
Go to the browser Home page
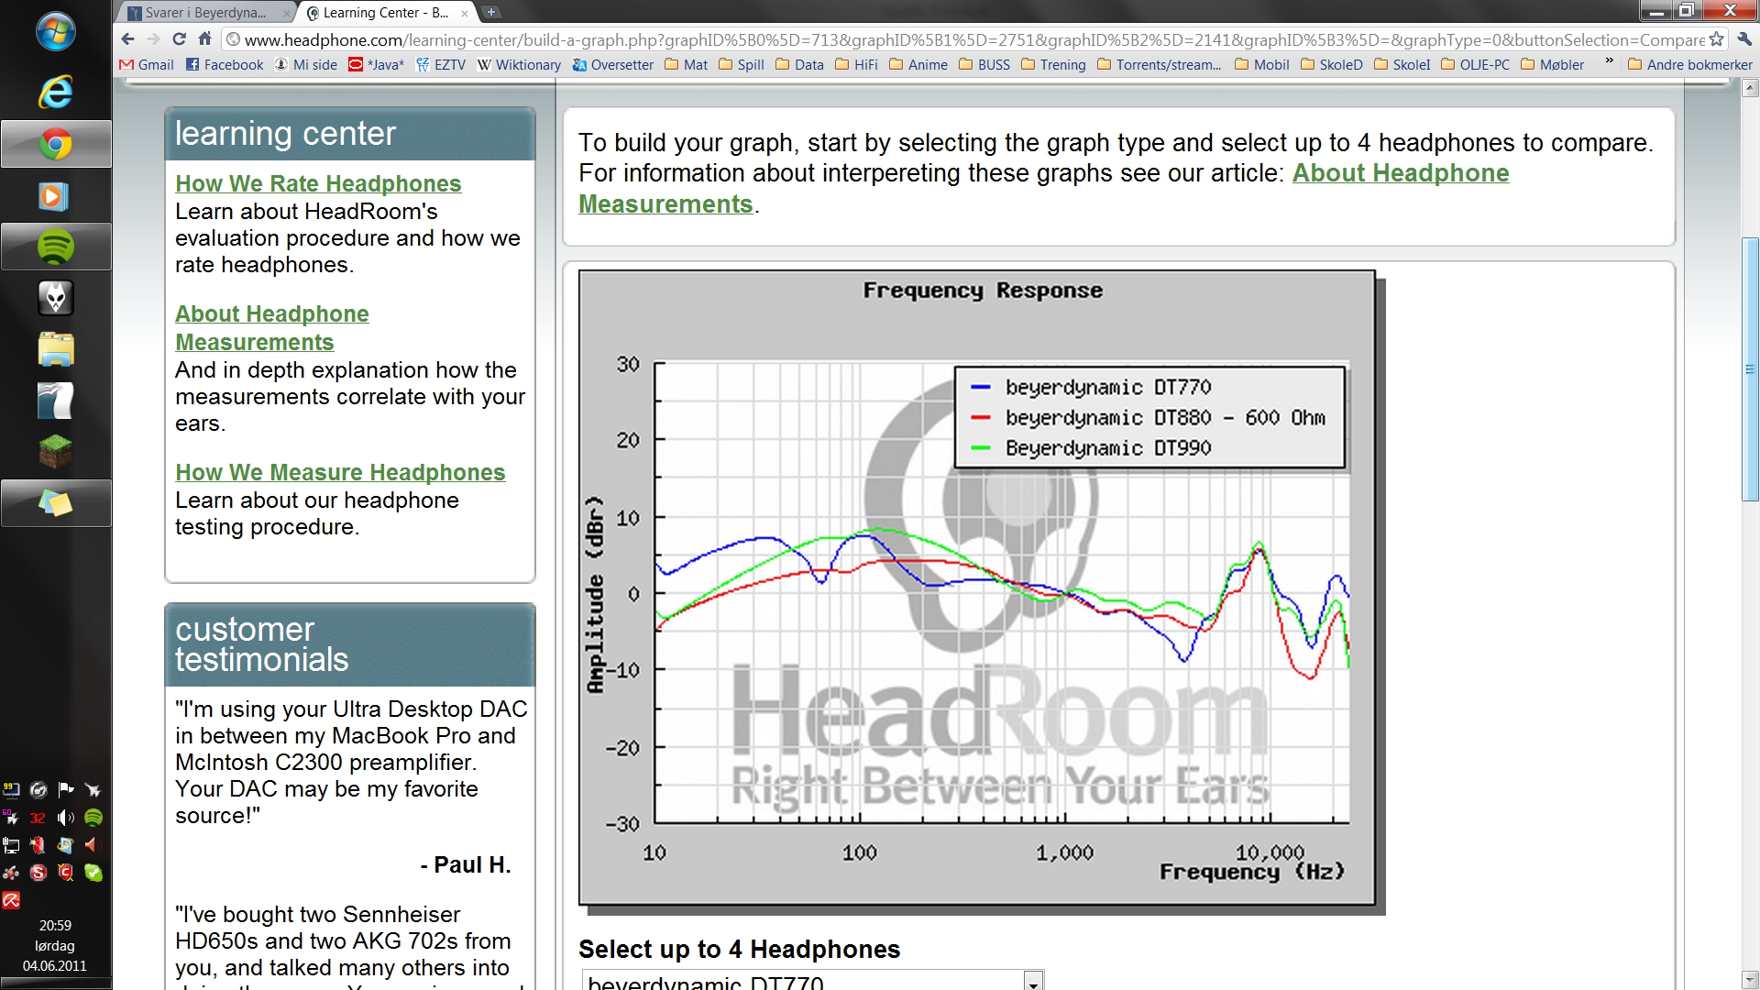(x=205, y=39)
